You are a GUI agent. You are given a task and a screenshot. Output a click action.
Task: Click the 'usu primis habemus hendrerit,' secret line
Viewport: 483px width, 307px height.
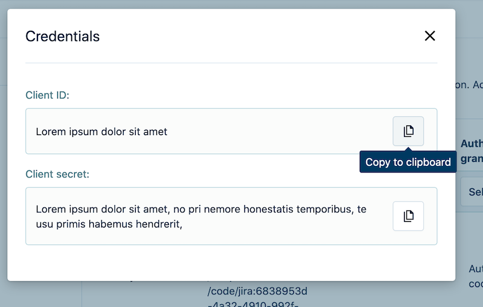click(109, 224)
